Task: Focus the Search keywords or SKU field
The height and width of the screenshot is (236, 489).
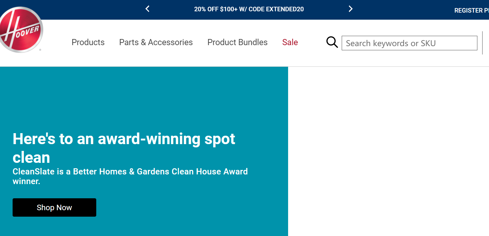Action: pos(410,43)
